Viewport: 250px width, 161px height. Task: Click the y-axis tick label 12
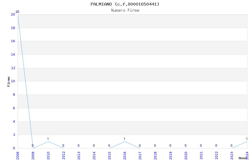point(13,68)
